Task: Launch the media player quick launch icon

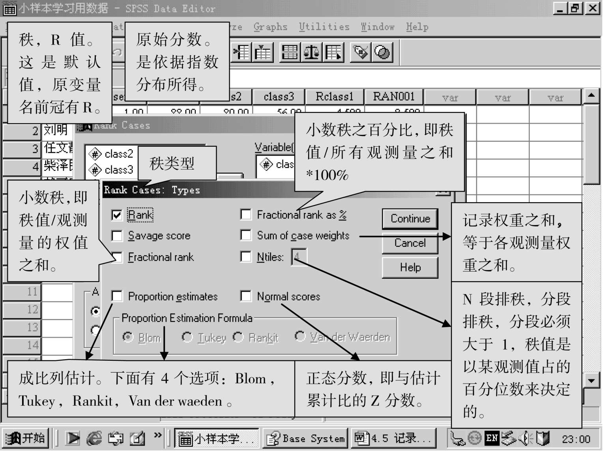Action: click(x=73, y=438)
